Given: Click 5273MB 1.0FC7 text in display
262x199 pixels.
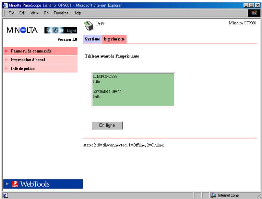Looking at the screenshot, I should point(107,91).
